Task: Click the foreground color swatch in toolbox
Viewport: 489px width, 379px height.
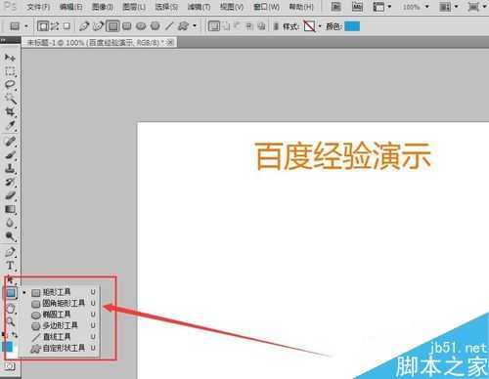Action: [7, 346]
